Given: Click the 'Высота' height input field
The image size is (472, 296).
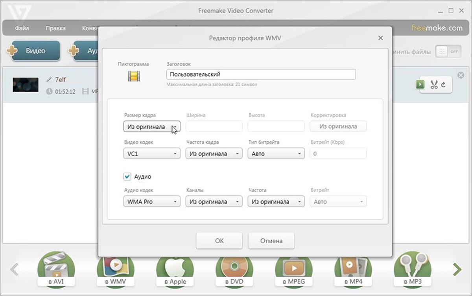Looking at the screenshot, I should 276,126.
